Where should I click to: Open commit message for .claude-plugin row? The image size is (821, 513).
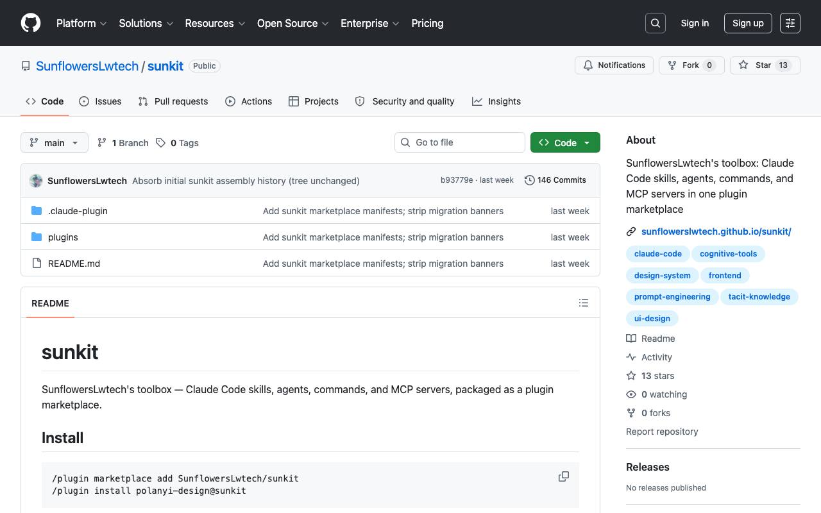click(383, 211)
